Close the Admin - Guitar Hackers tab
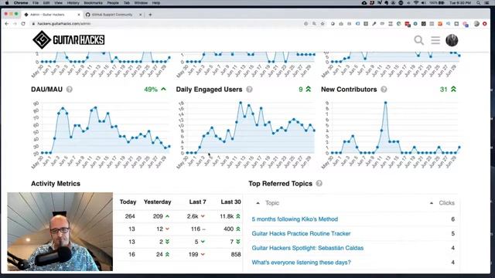The height and width of the screenshot is (278, 495). (x=79, y=15)
